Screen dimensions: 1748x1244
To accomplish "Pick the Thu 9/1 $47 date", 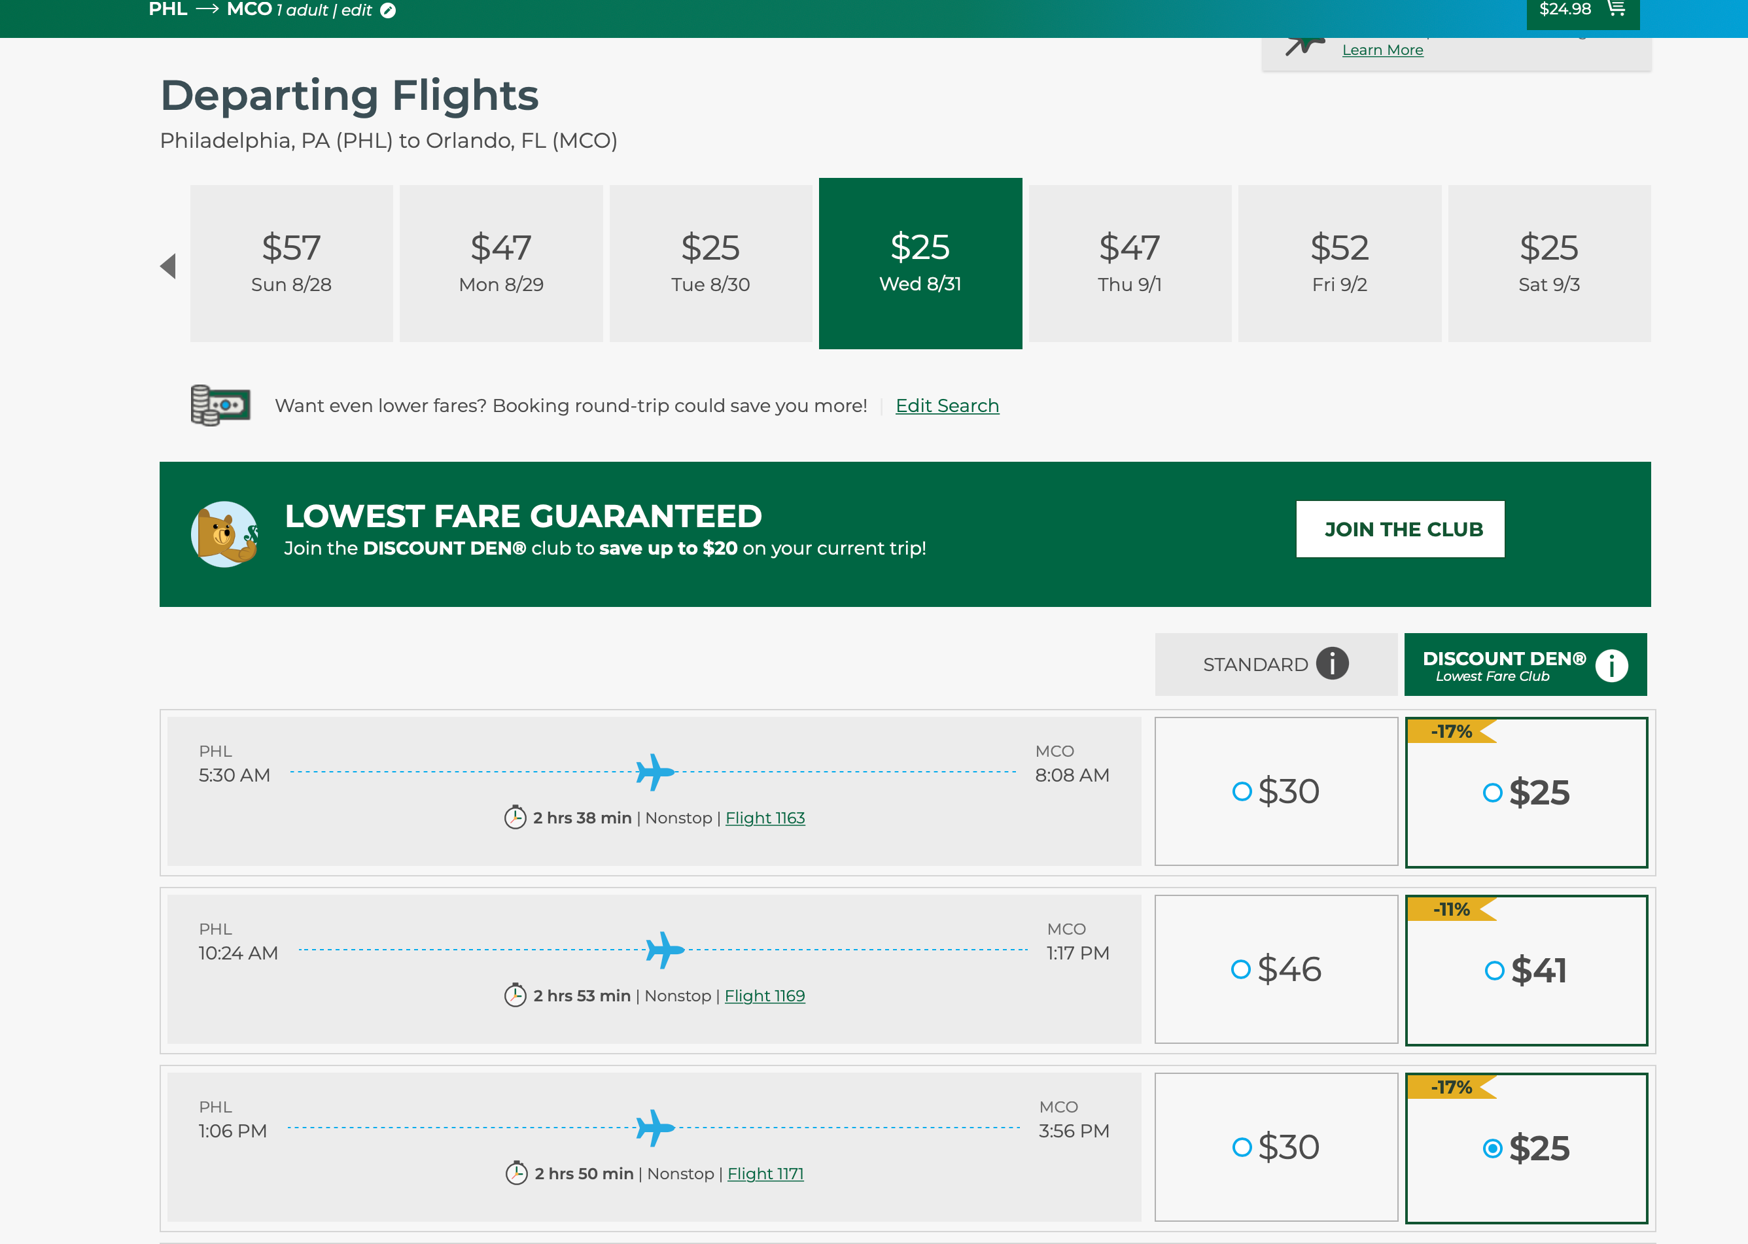I will [1129, 264].
